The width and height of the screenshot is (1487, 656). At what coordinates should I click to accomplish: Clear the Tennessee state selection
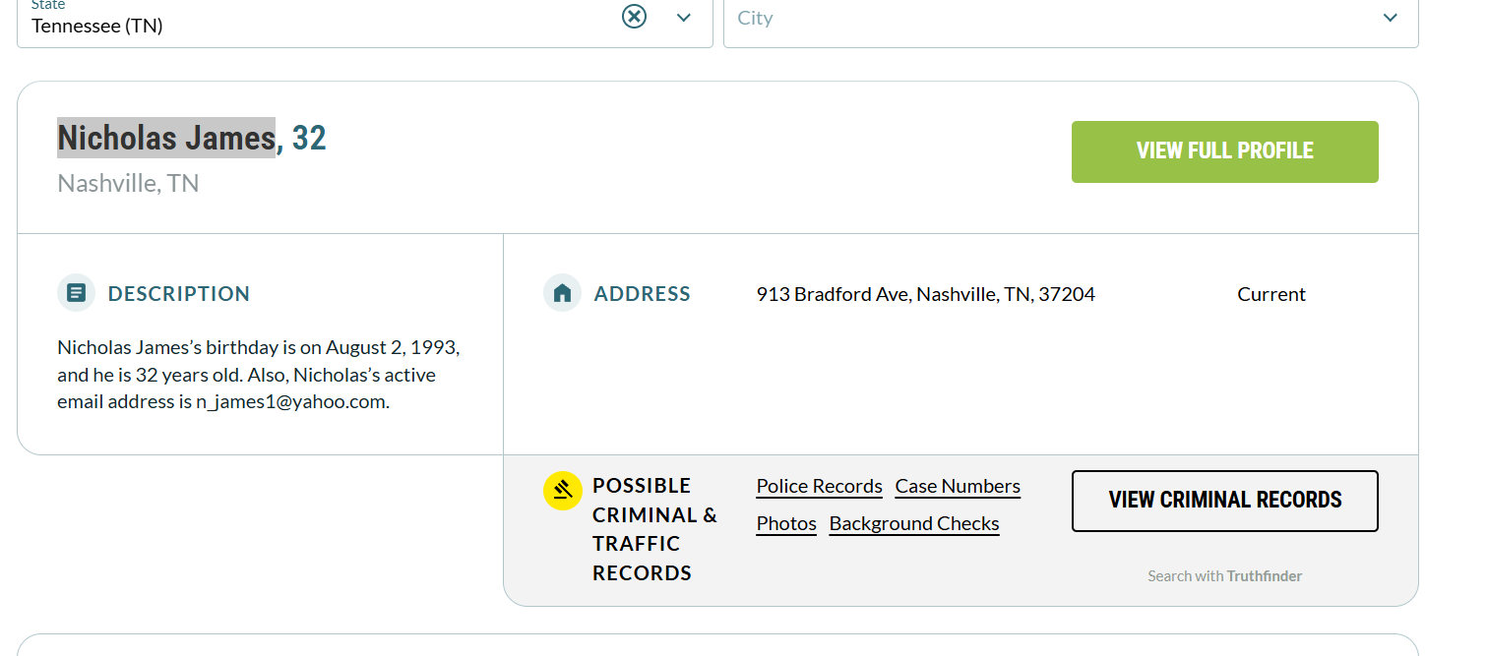(x=634, y=17)
